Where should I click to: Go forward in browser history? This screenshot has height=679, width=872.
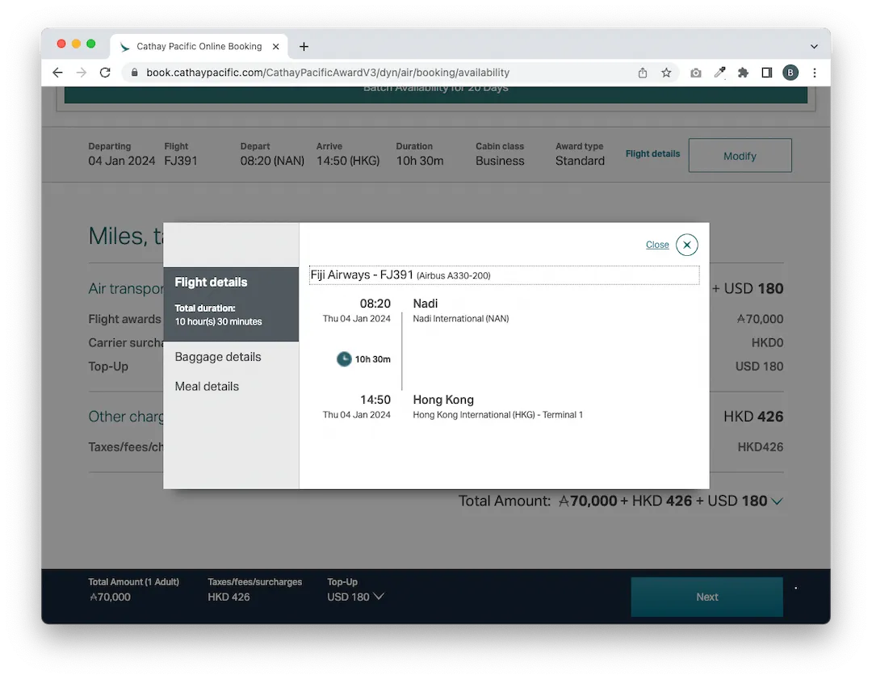pos(82,73)
